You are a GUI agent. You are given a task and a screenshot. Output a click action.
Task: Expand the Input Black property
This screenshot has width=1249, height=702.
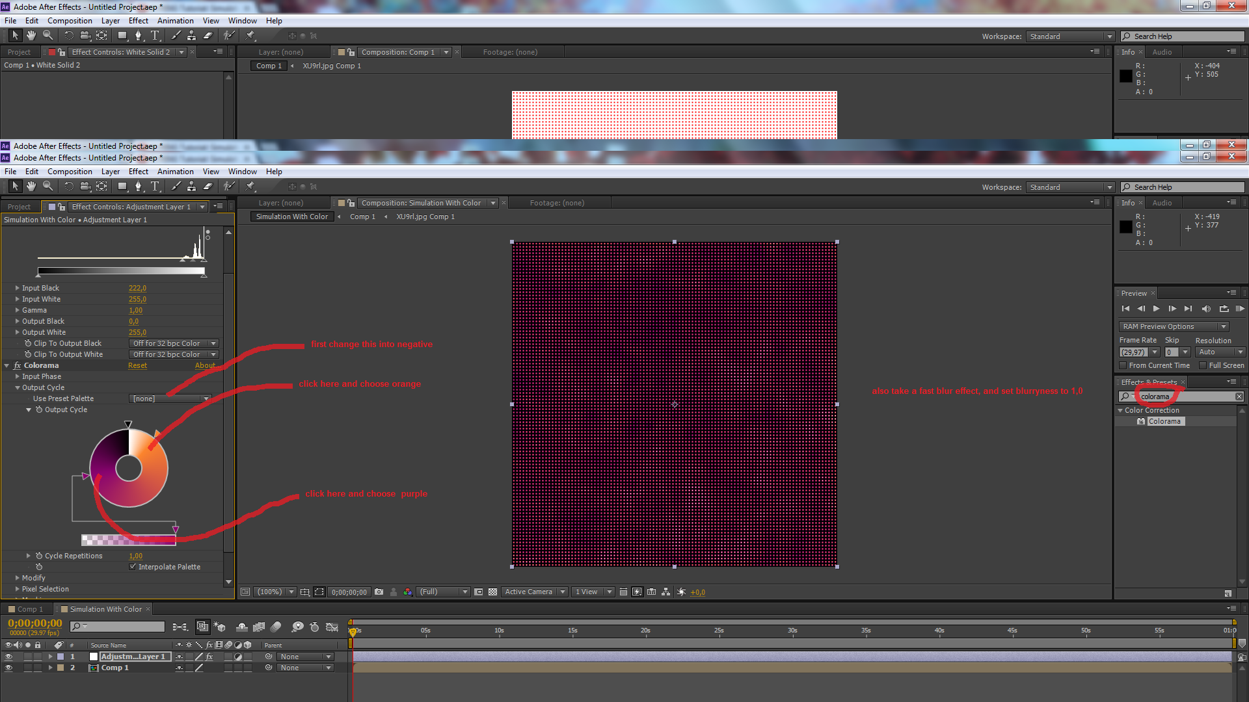tap(18, 288)
